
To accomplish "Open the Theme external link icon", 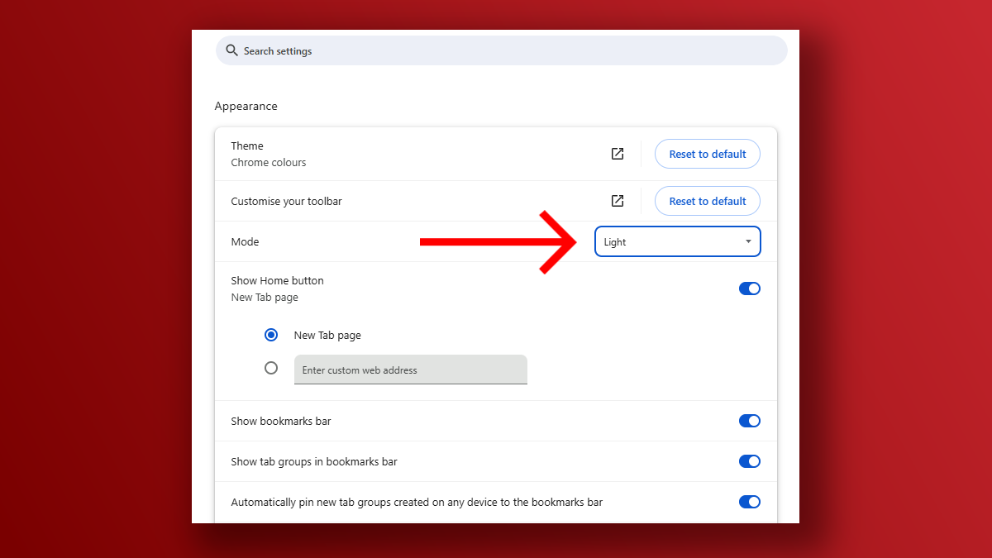I will (x=618, y=154).
